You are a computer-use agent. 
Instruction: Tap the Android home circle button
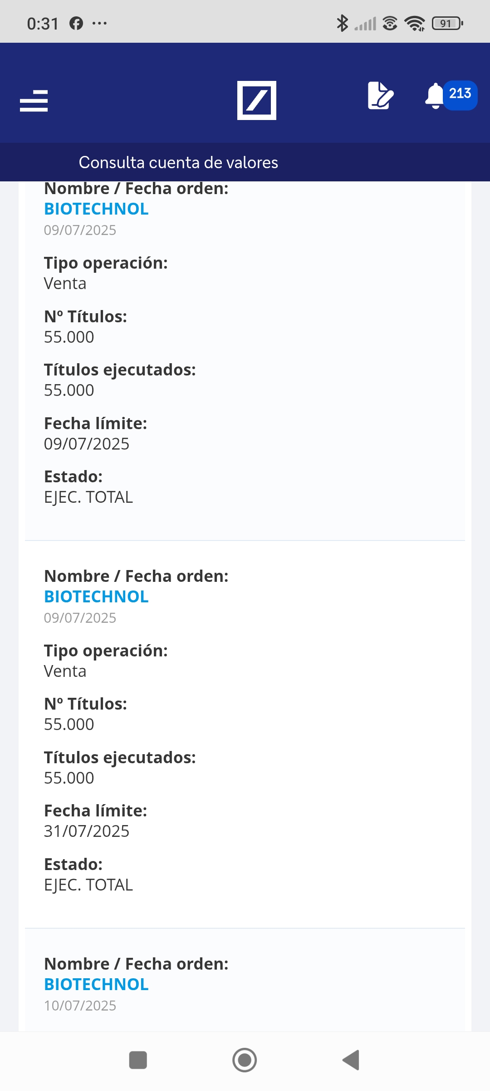(245, 1060)
